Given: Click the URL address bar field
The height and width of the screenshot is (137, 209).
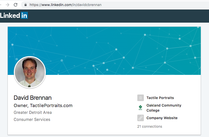Looking at the screenshot, I should tap(115, 5).
